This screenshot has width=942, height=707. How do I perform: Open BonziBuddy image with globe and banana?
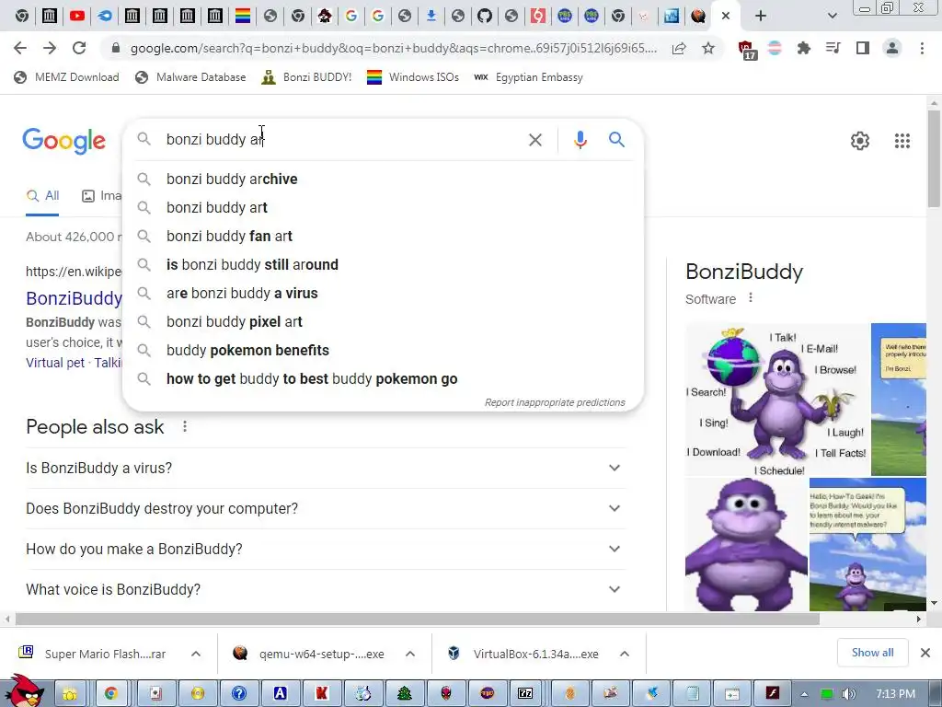pos(776,400)
